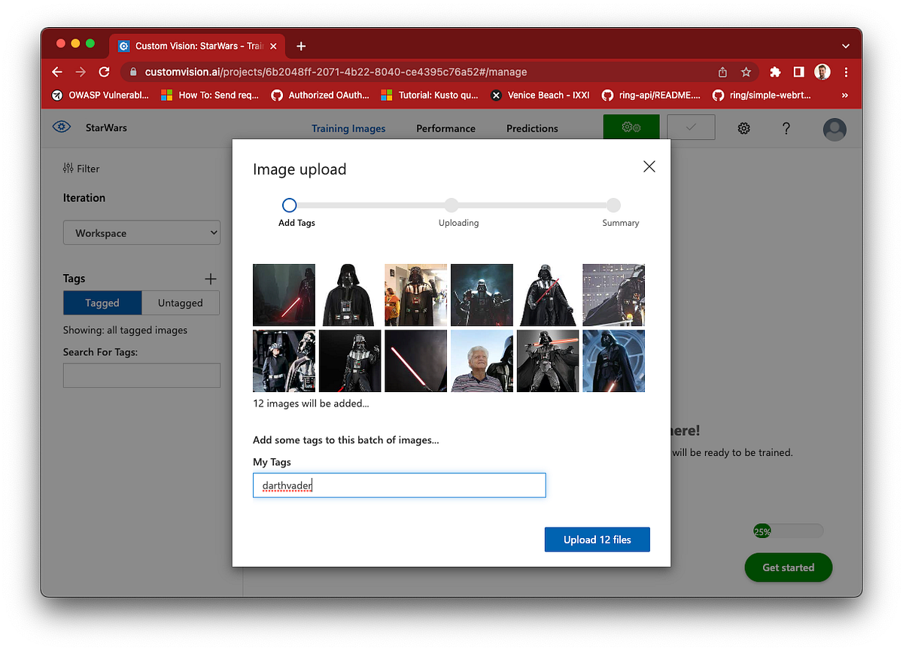
Task: Click Upload 12 files button
Action: click(597, 540)
